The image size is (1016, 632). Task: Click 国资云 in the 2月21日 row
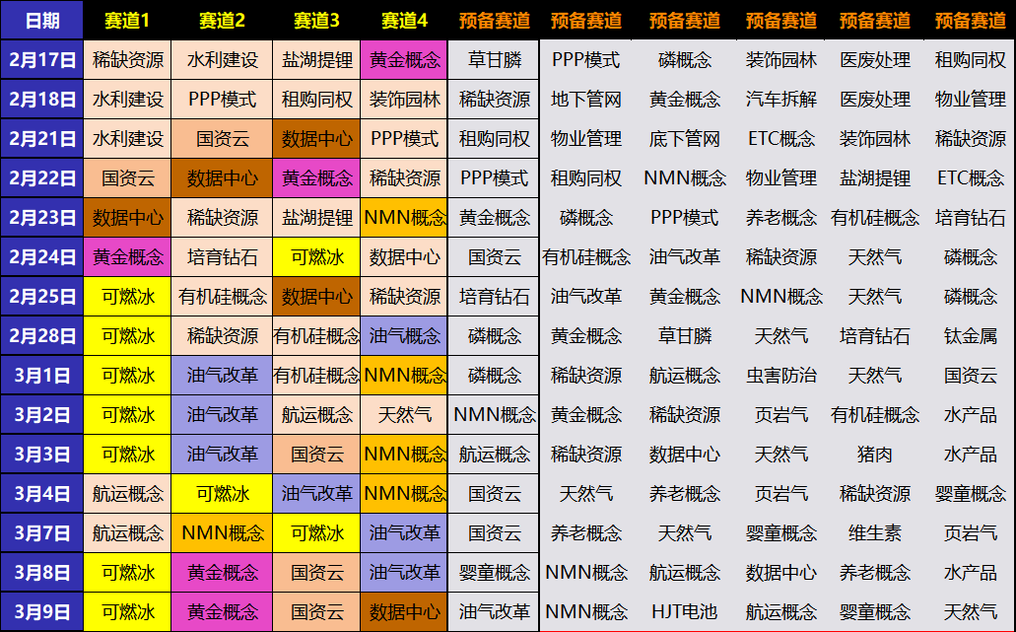pos(222,139)
